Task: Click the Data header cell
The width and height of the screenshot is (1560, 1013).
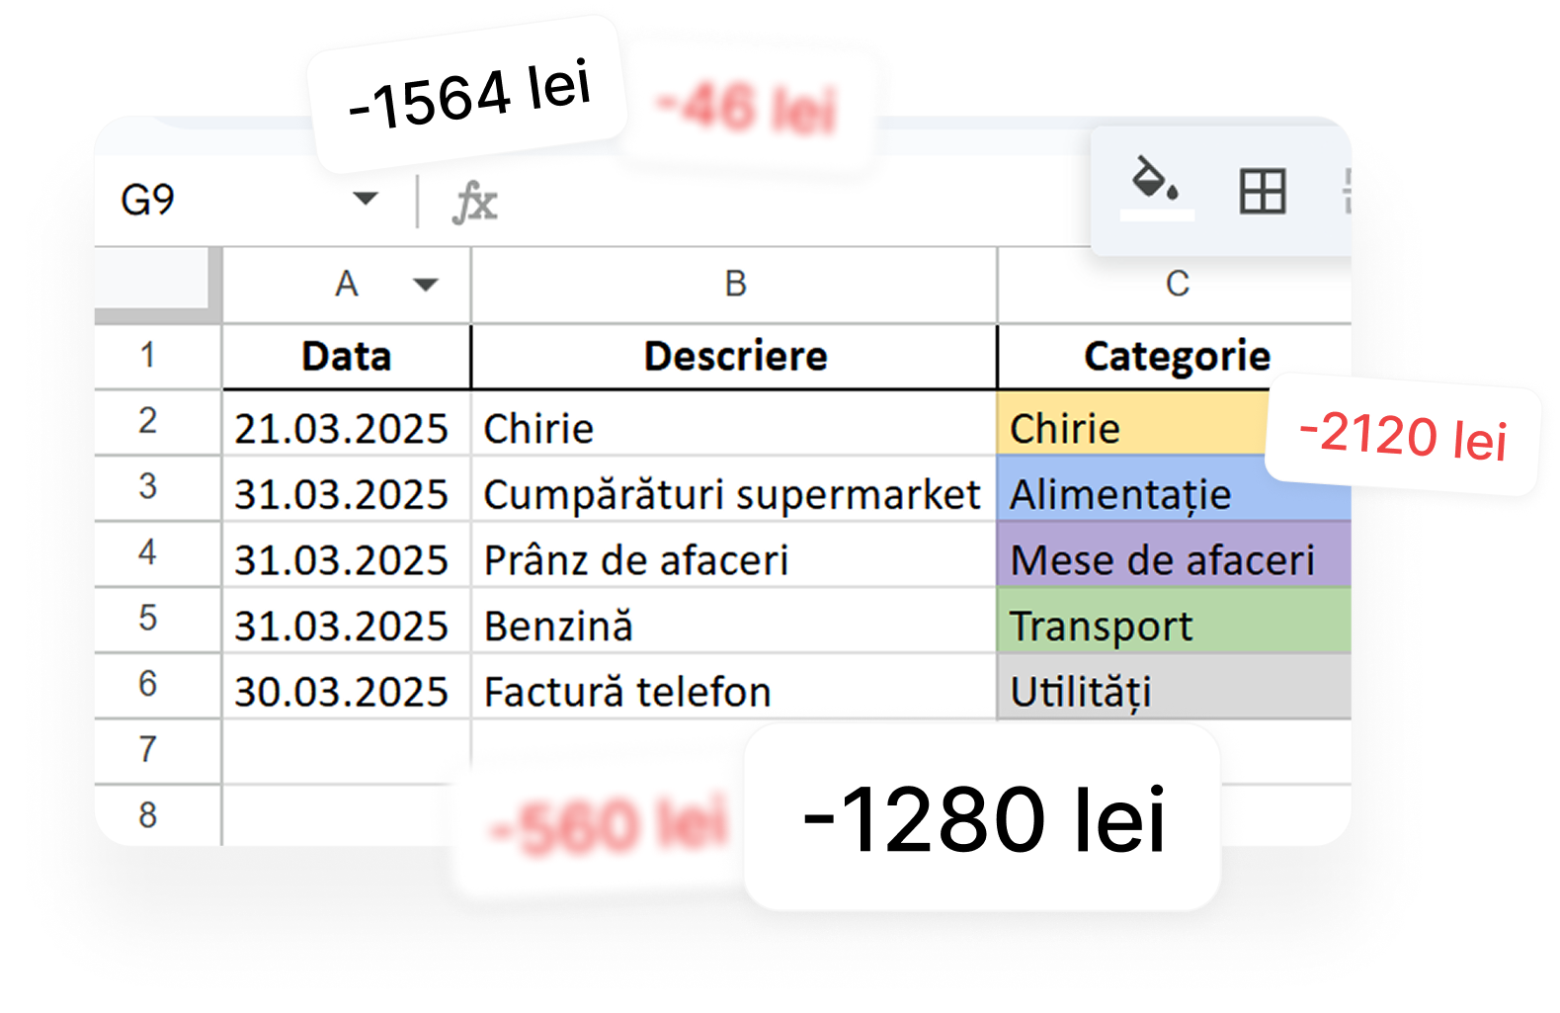Action: tap(346, 357)
